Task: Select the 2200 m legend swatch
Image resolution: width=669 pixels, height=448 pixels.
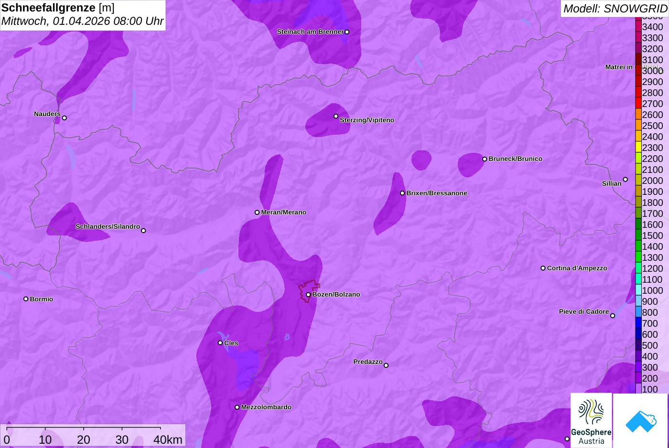Action: click(x=638, y=158)
